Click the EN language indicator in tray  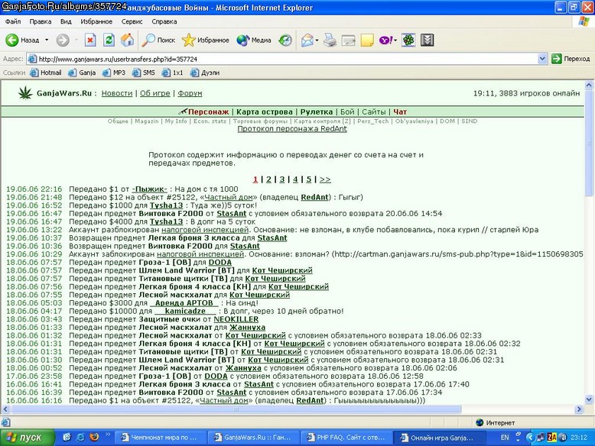tap(505, 438)
